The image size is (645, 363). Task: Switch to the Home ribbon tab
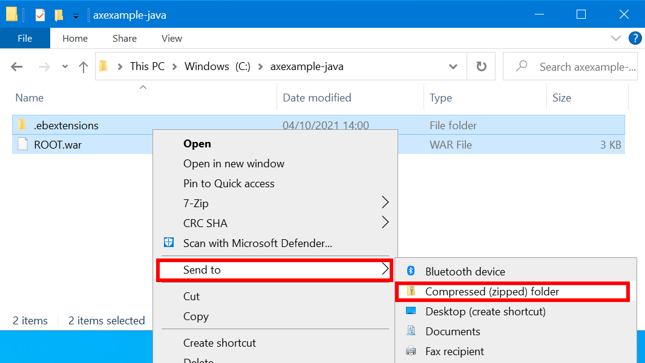click(x=75, y=38)
